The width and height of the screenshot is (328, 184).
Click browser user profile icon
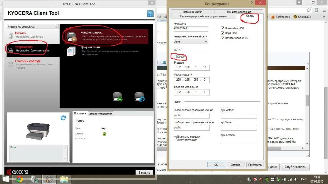point(299,2)
